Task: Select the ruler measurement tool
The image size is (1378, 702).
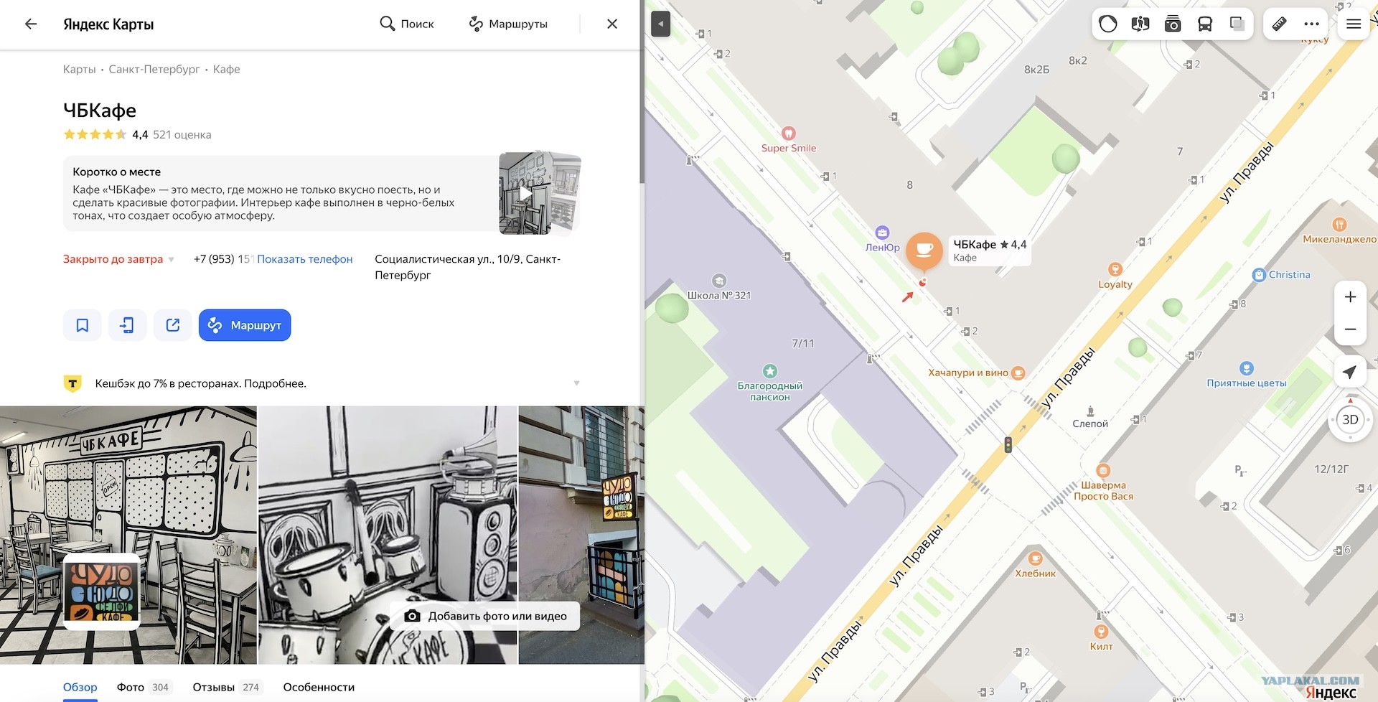Action: 1279,24
